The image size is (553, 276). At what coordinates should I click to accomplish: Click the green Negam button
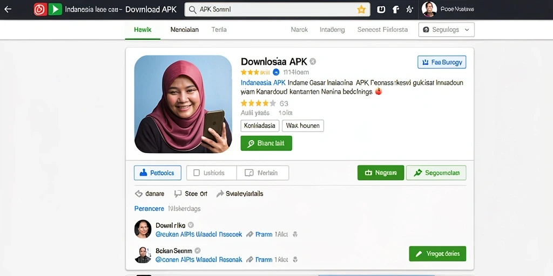point(381,173)
